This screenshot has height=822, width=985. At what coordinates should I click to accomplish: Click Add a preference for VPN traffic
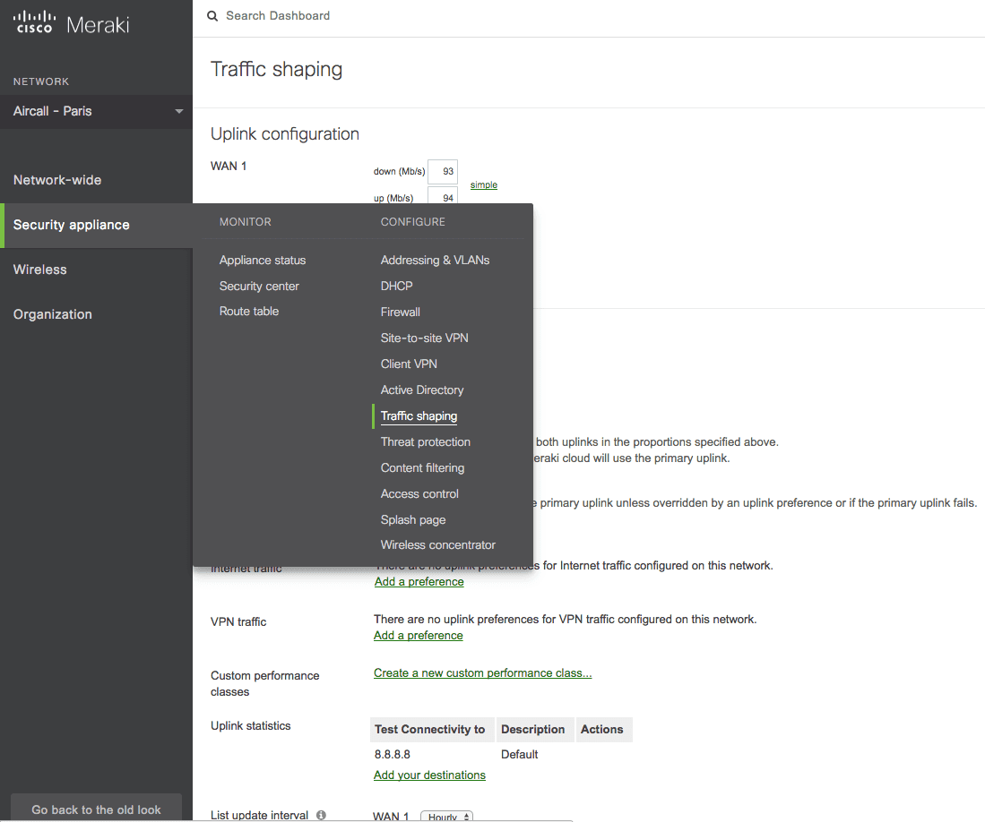[x=419, y=635]
